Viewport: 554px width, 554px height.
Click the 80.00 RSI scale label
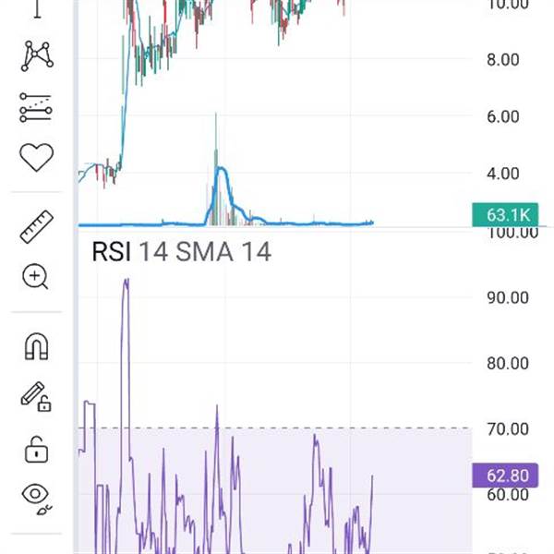click(x=508, y=364)
